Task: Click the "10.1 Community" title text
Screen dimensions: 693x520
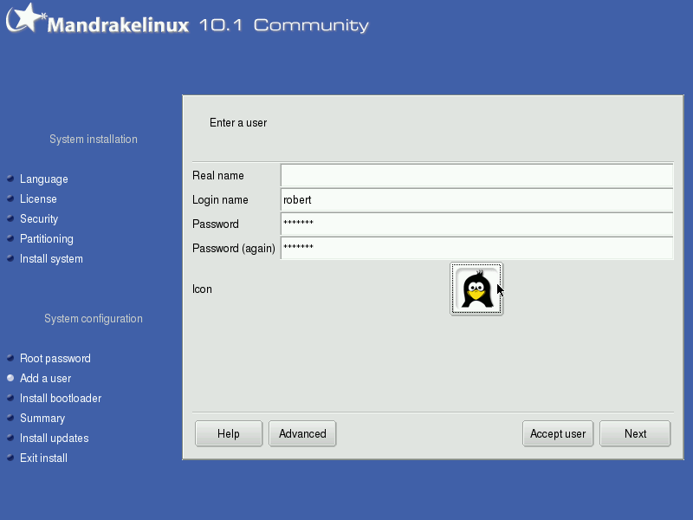Action: [284, 25]
